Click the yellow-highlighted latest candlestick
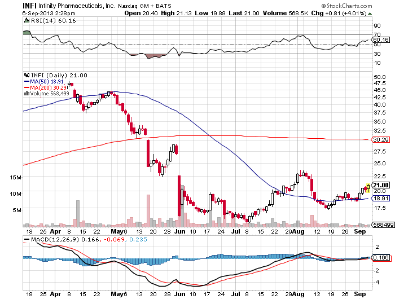Screen dimensions: 395x299 point(368,188)
